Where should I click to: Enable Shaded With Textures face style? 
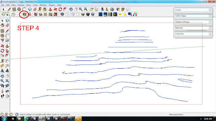click(88, 14)
